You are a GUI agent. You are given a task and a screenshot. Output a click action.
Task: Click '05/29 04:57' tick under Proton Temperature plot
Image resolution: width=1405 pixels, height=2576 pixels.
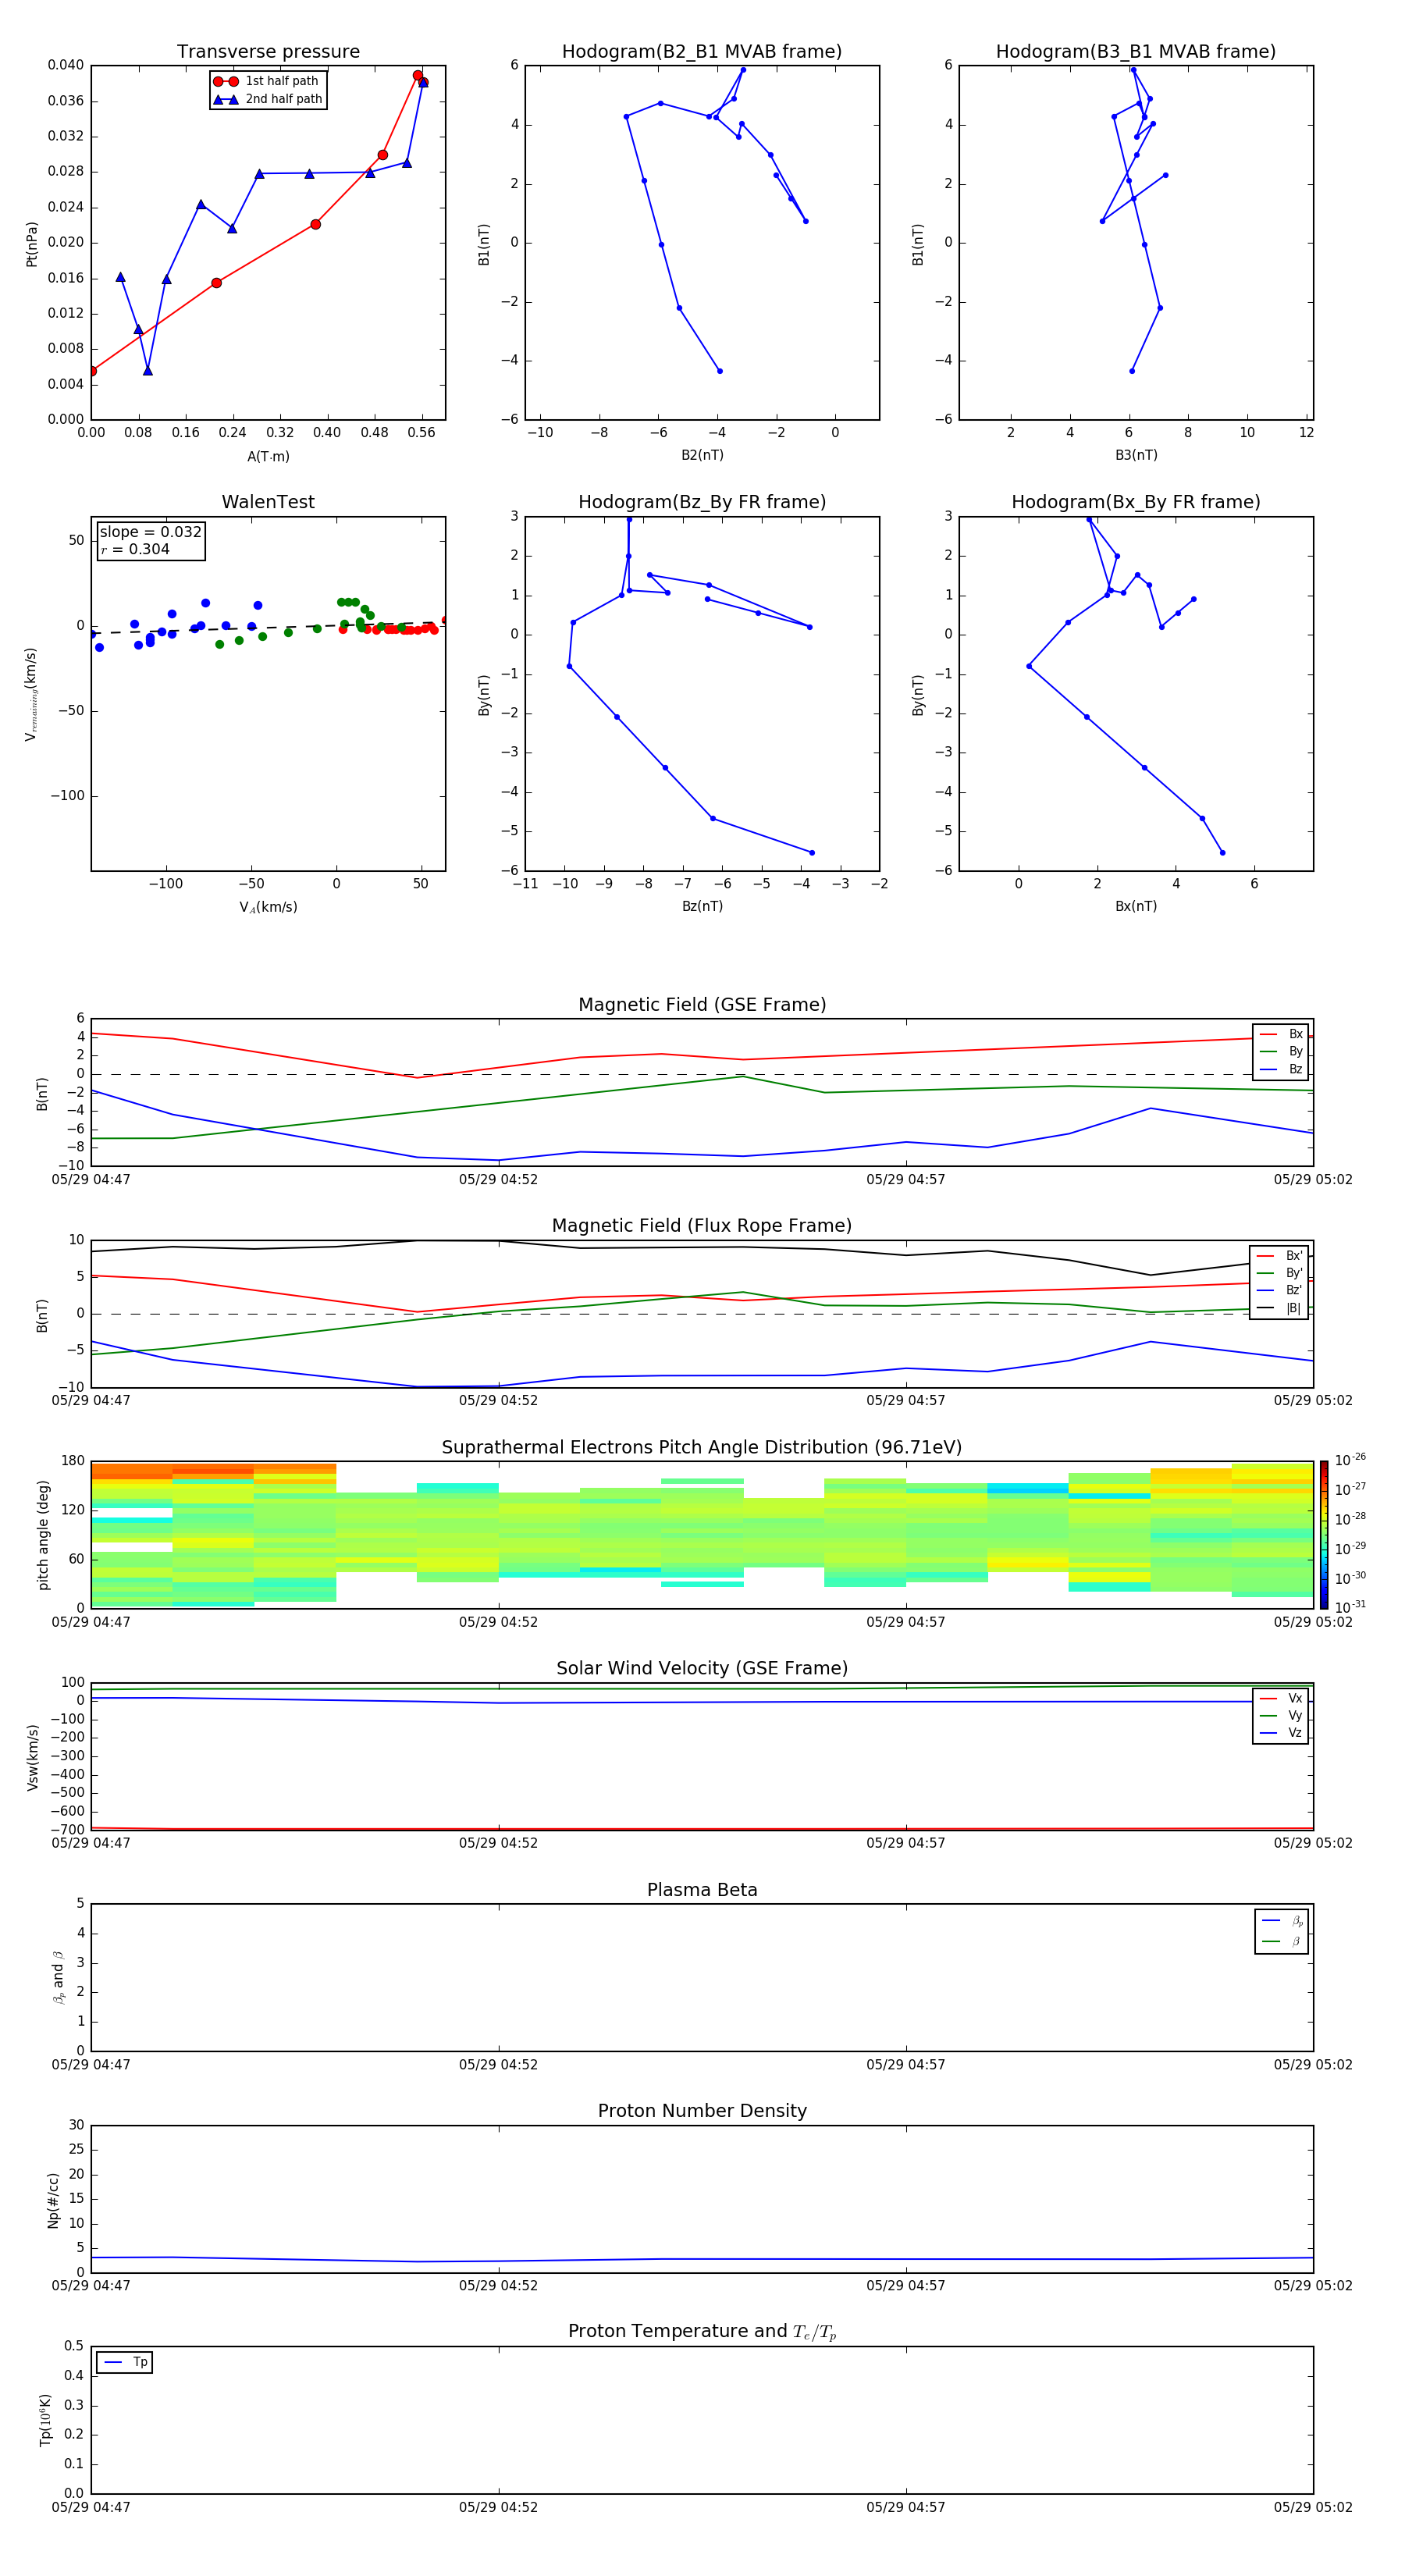click(x=906, y=2508)
